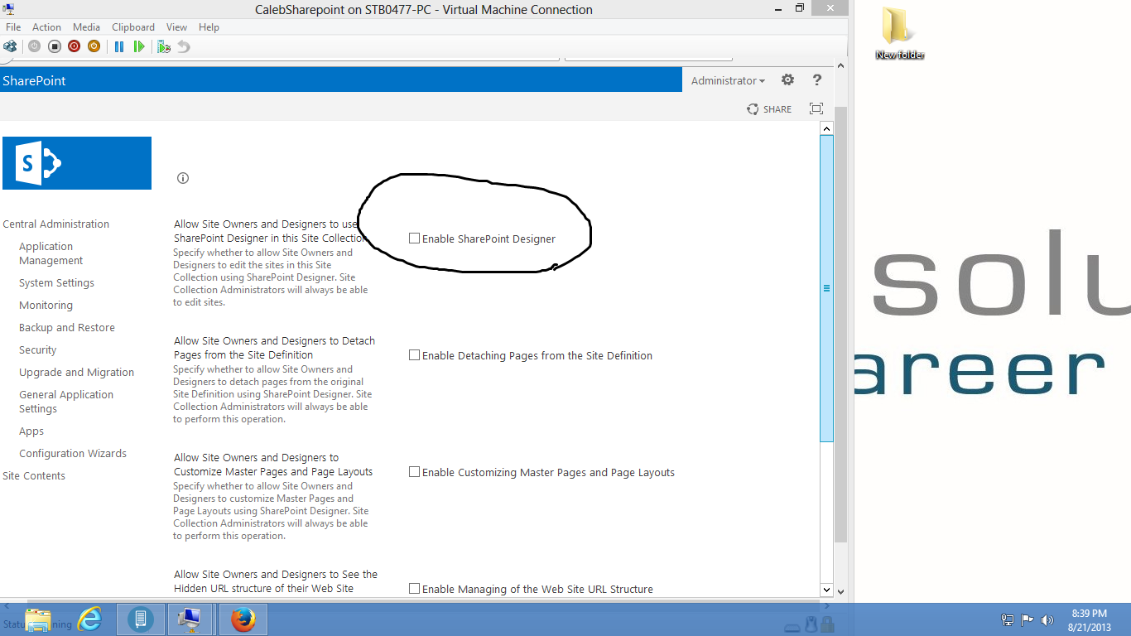Check Enable Managing of the Web Site URL Structure

414,589
